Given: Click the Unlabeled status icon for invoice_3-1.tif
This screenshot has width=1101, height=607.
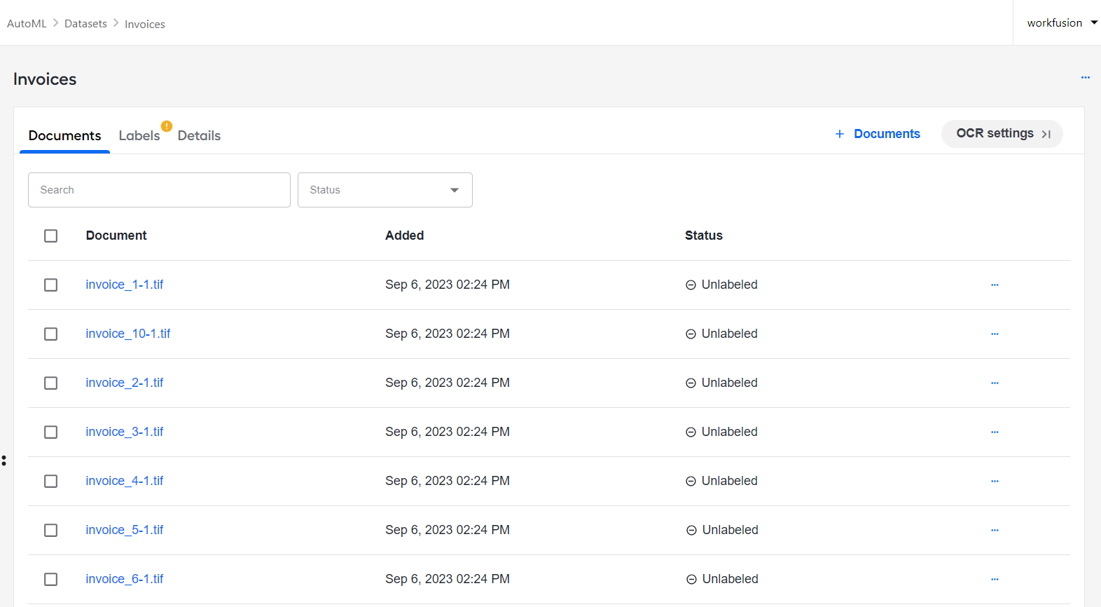Looking at the screenshot, I should [691, 432].
